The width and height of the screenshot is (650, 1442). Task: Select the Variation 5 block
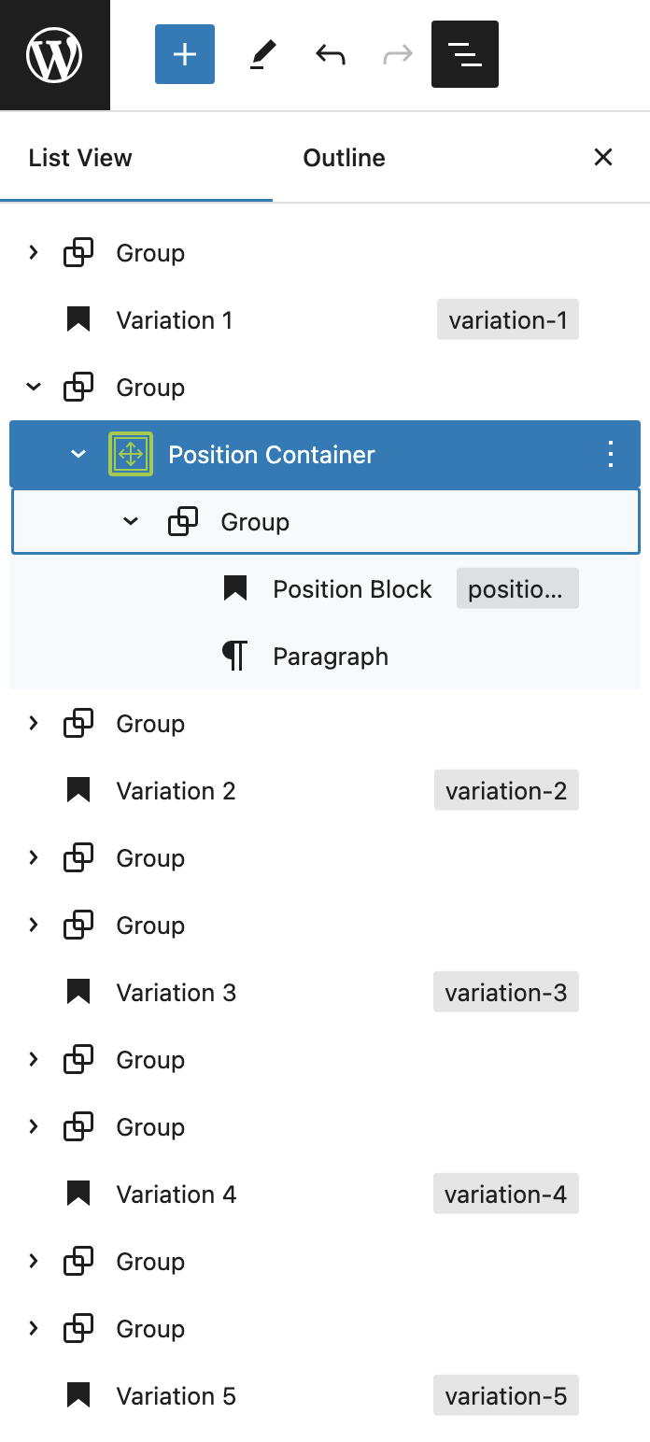pos(325,1396)
